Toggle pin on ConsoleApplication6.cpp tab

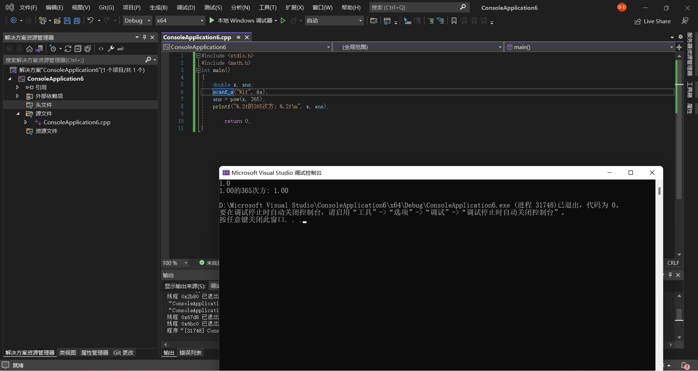coord(238,37)
